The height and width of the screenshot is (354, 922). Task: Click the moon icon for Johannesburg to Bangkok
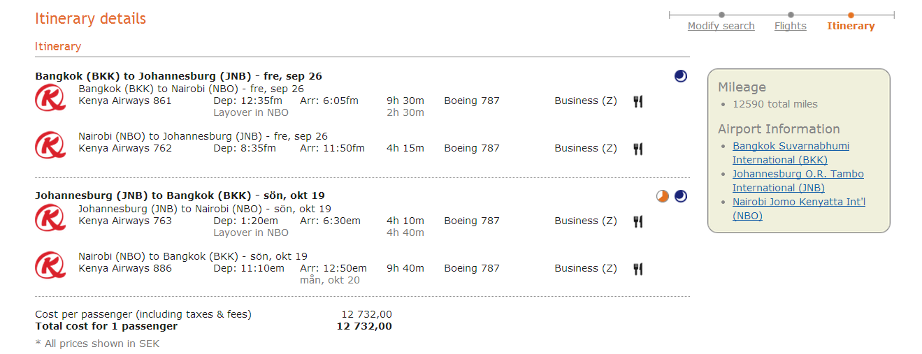[x=681, y=196]
